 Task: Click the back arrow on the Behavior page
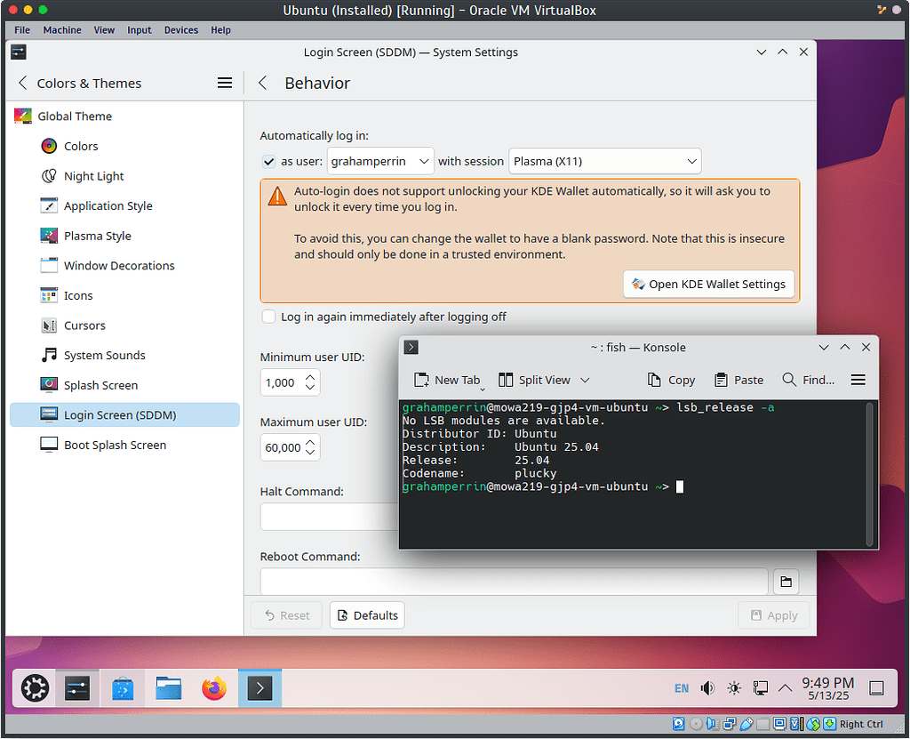tap(262, 82)
